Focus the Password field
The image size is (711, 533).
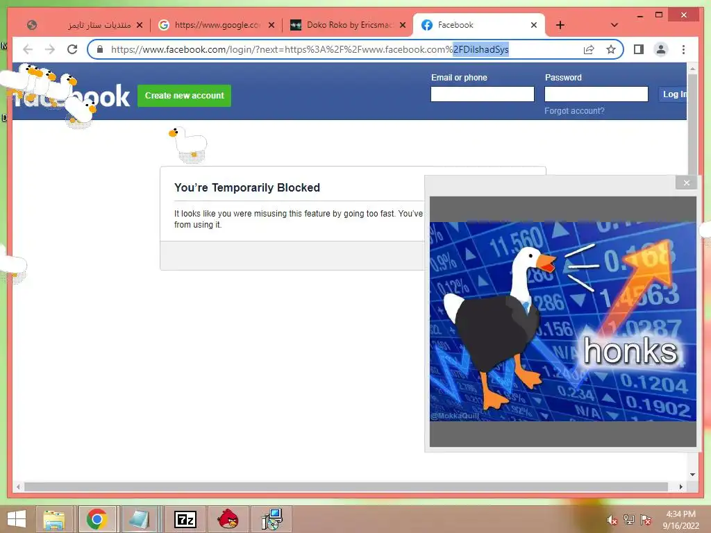596,94
